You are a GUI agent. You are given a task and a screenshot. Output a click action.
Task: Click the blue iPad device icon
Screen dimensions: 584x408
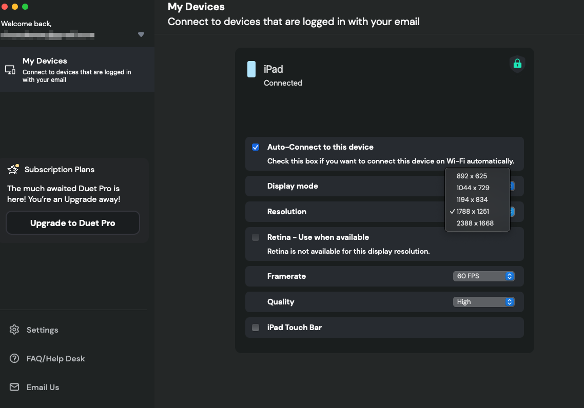tap(251, 69)
